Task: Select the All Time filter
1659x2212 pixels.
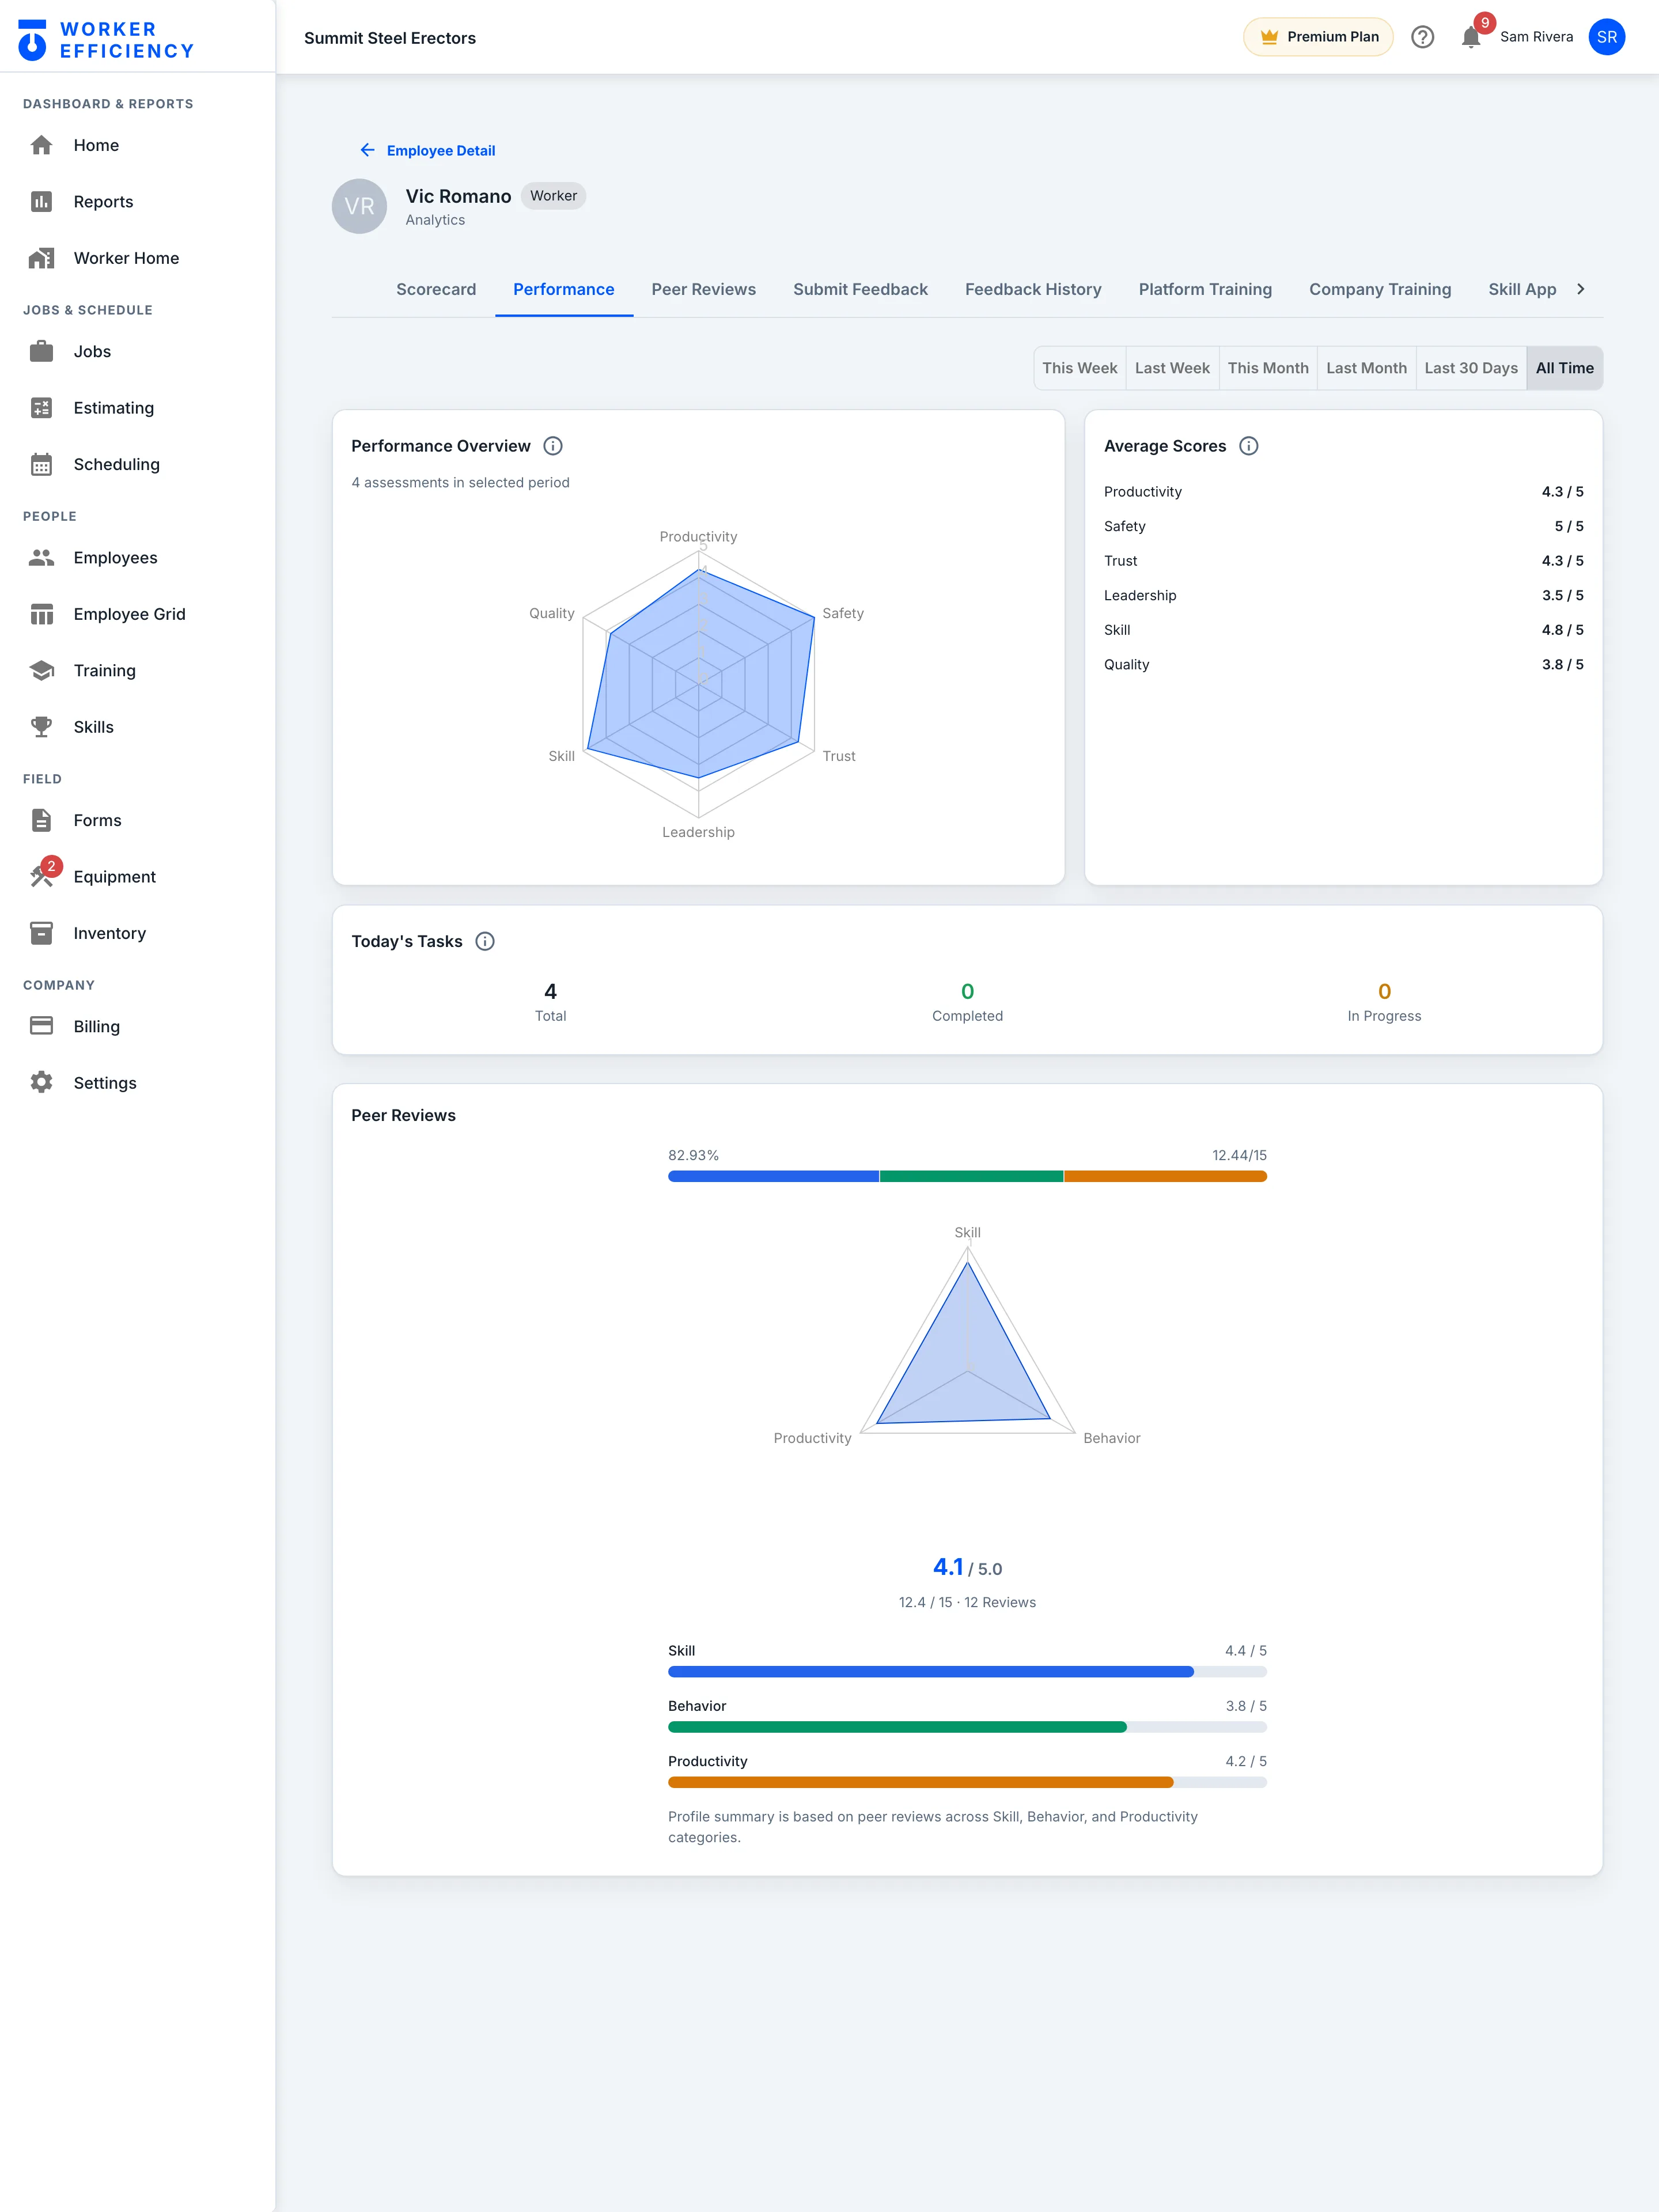Action: pos(1564,368)
